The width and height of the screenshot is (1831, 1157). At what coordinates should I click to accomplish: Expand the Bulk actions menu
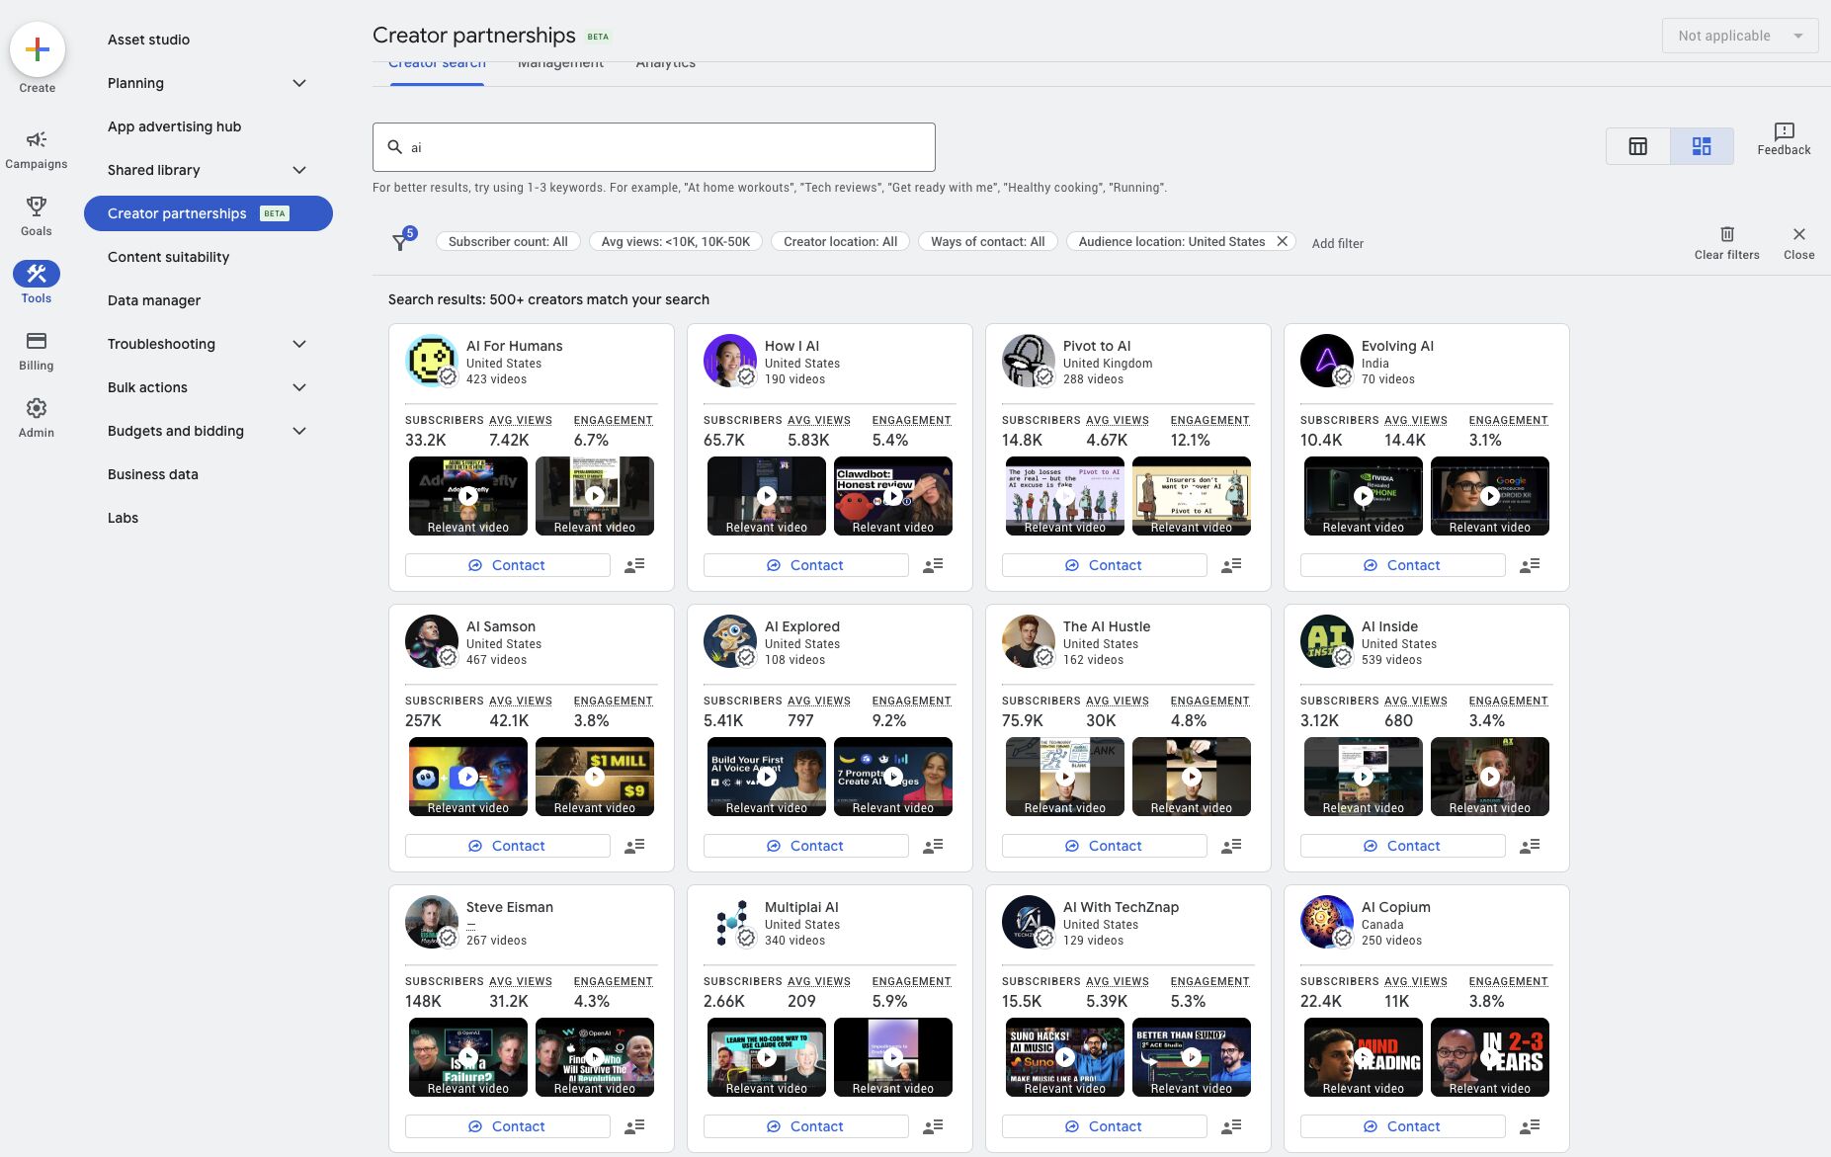click(299, 387)
